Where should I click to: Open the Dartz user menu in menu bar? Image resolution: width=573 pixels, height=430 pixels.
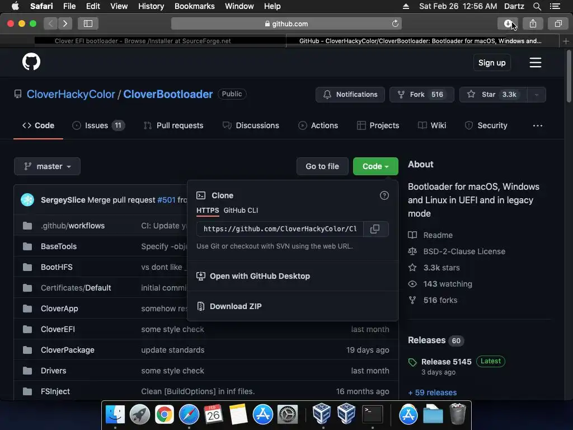[x=514, y=6]
